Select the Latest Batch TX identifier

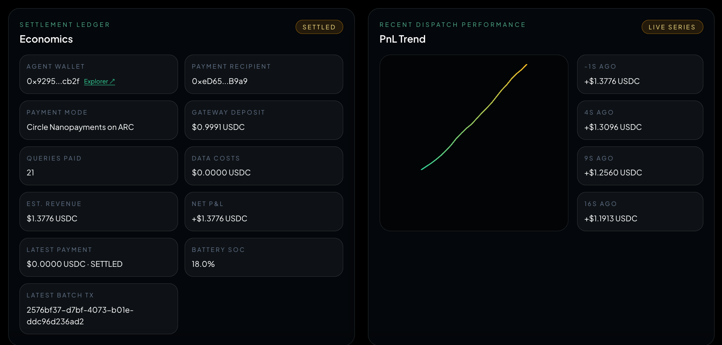click(x=80, y=316)
